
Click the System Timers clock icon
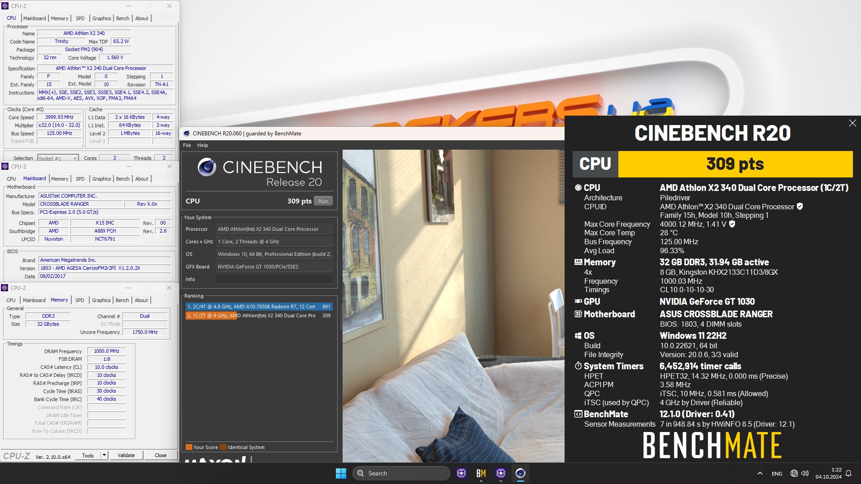pos(578,366)
